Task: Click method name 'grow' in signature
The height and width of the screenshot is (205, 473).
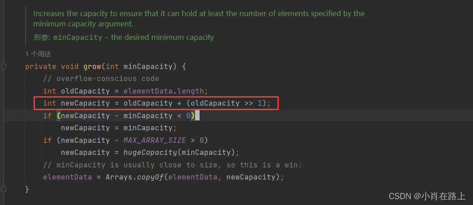Action: [92, 66]
